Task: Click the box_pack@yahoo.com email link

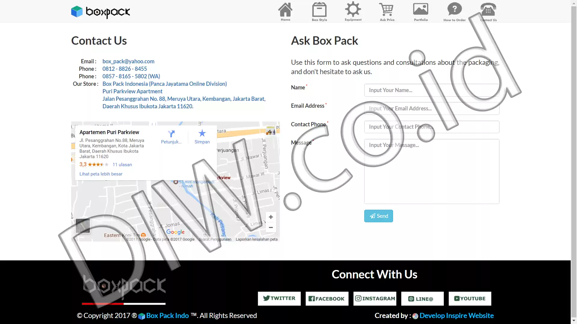Action: pyautogui.click(x=128, y=61)
